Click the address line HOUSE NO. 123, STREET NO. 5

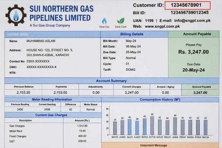click(x=50, y=50)
